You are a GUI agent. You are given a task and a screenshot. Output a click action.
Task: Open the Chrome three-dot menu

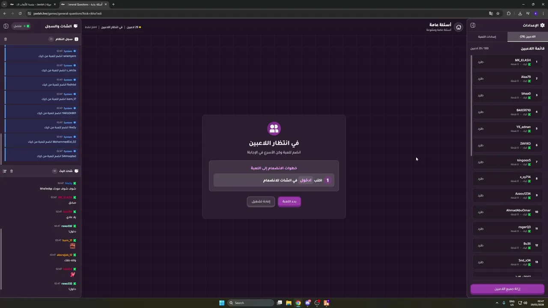[543, 13]
